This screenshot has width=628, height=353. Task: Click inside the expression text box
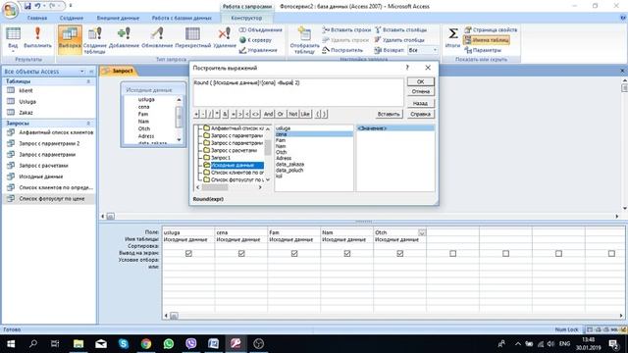[298, 92]
